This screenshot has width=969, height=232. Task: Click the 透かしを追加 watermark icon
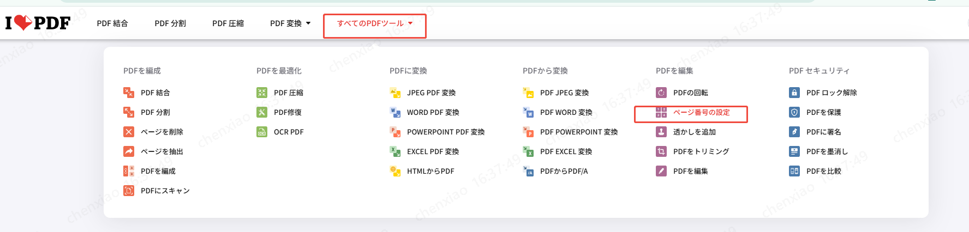(661, 132)
